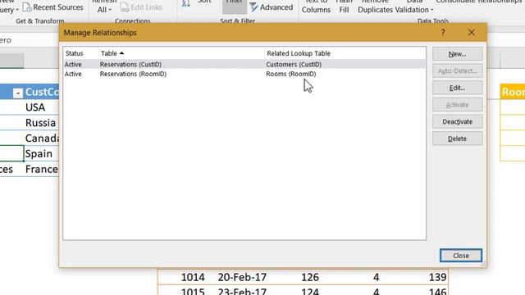
Task: Select the Reservations (CustID) relationship row
Action: [244, 64]
